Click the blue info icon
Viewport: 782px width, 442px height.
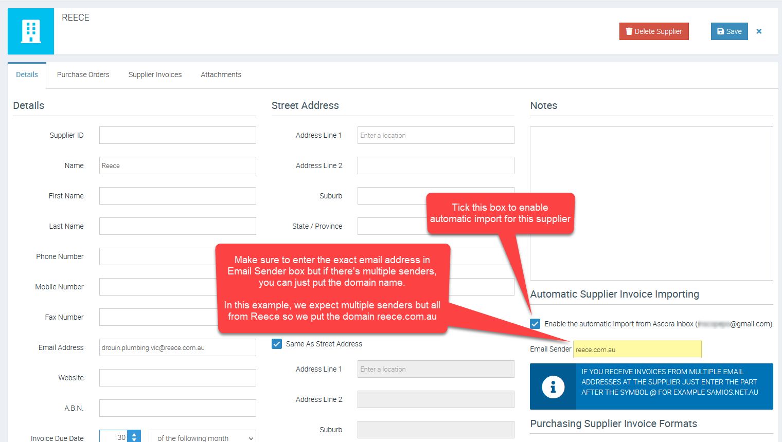click(x=553, y=386)
